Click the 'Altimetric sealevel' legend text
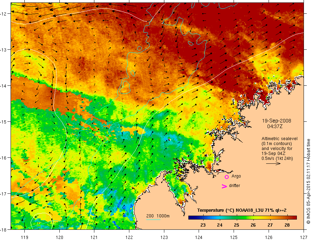The image size is (311, 240). click(x=280, y=139)
